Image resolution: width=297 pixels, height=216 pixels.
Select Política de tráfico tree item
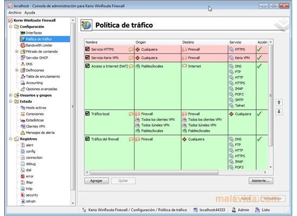tap(45, 39)
